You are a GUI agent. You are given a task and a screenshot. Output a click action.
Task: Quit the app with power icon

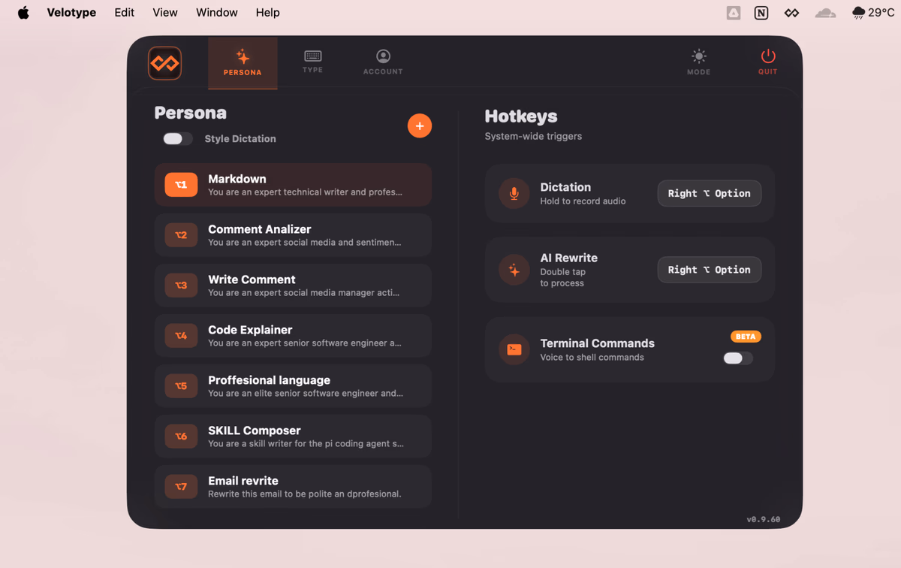[x=767, y=62]
